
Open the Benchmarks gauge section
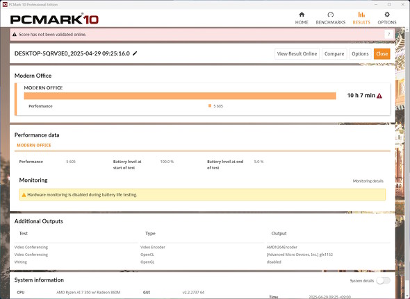(x=331, y=18)
